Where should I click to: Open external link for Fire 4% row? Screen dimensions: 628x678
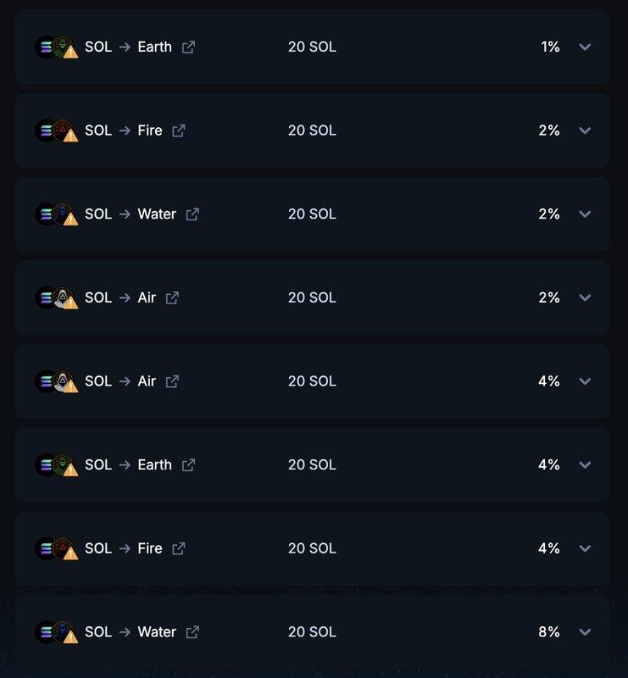pyautogui.click(x=178, y=548)
